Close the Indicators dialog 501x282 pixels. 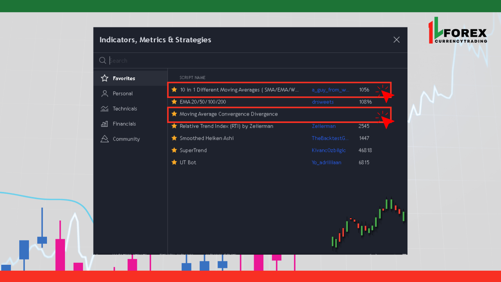(396, 40)
